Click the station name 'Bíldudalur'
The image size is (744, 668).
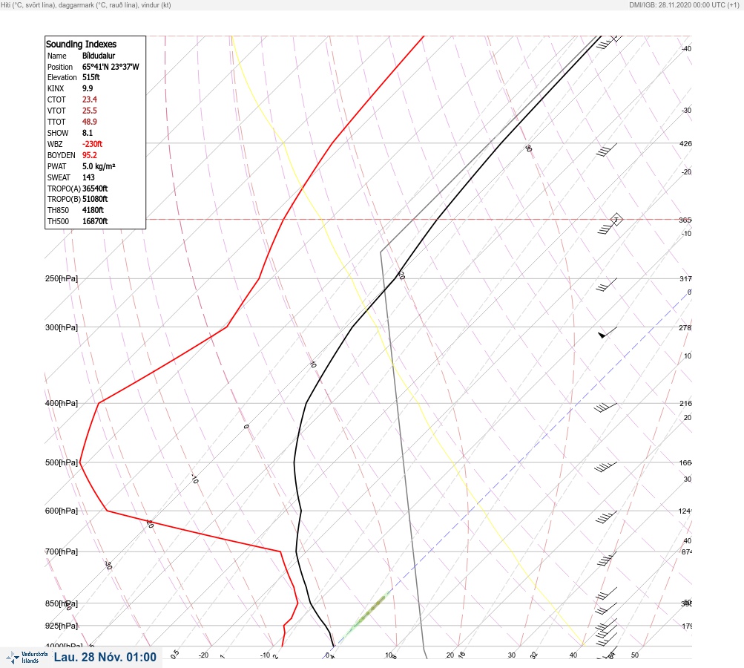click(x=99, y=56)
